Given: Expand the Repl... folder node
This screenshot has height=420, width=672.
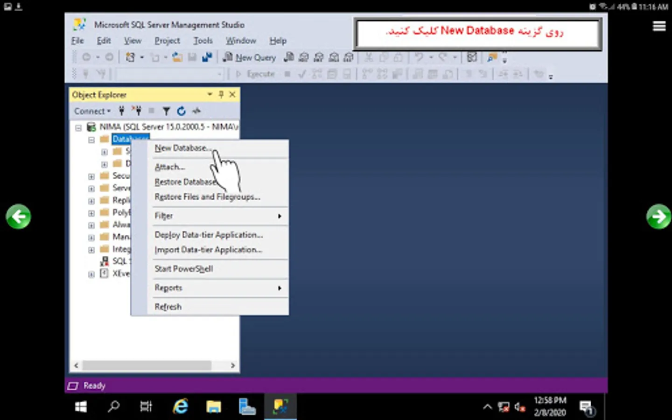Looking at the screenshot, I should (91, 201).
